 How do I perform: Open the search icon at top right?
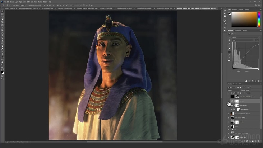point(256,5)
